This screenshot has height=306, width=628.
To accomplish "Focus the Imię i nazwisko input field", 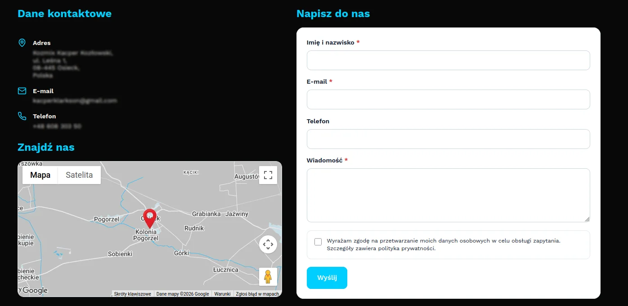I will coord(448,60).
